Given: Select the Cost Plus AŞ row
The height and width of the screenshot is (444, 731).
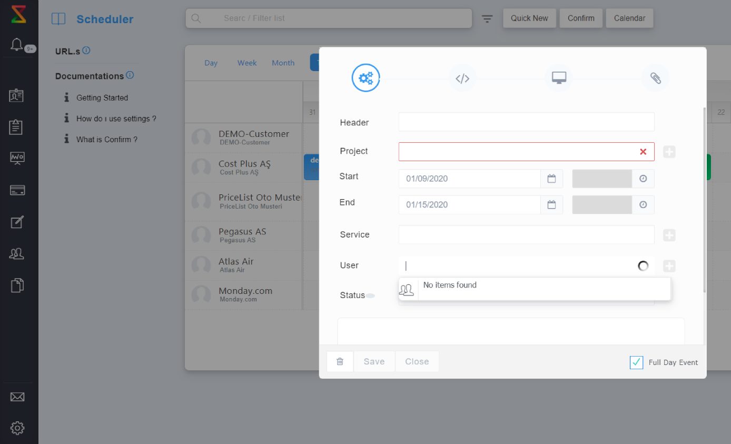Looking at the screenshot, I should coord(244,167).
